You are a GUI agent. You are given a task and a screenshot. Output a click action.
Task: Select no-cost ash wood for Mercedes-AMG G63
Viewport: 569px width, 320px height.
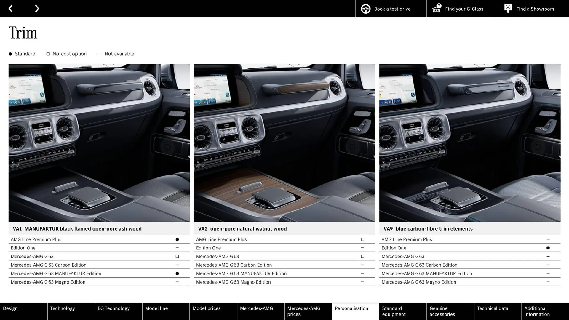(177, 256)
